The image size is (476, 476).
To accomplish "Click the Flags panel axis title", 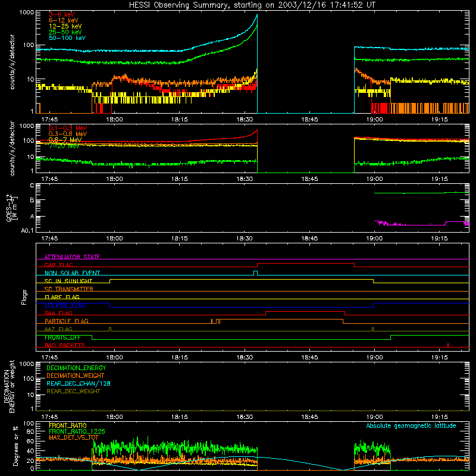I will tap(24, 297).
